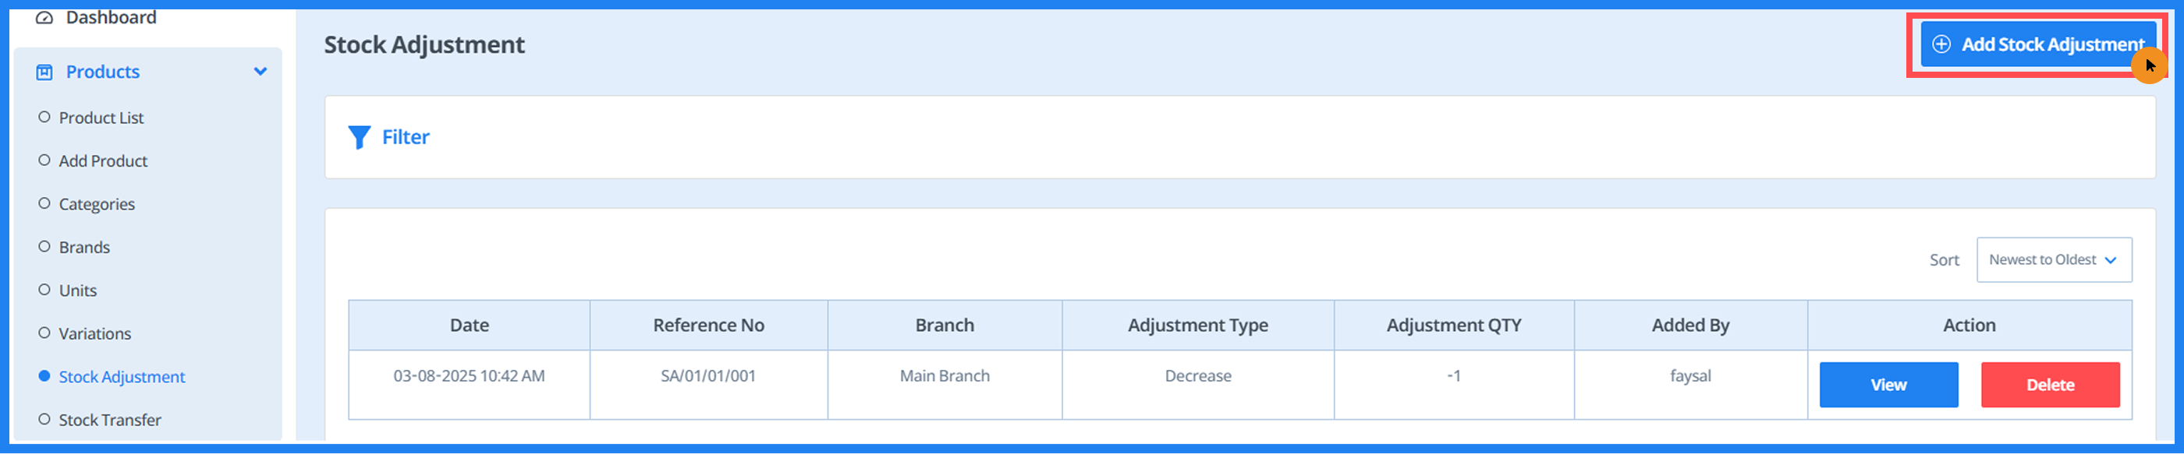Click the Filter funnel icon

[x=359, y=137]
